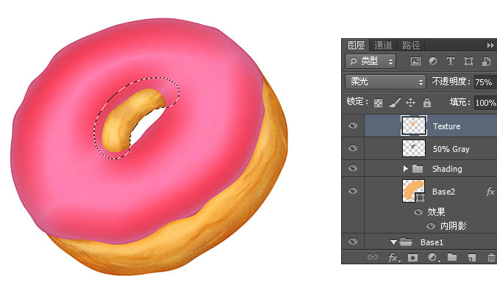Create new fill or adjustment layer
The width and height of the screenshot is (497, 301).
point(433,258)
